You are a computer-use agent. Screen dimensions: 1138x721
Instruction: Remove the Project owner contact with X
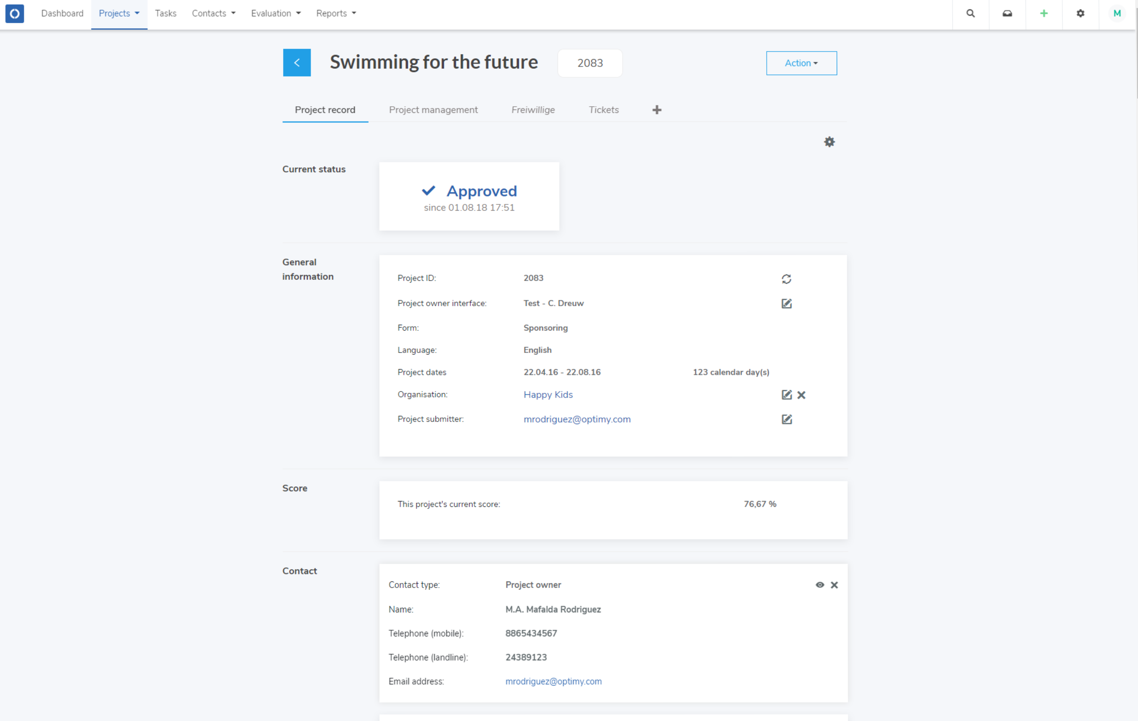click(x=834, y=585)
